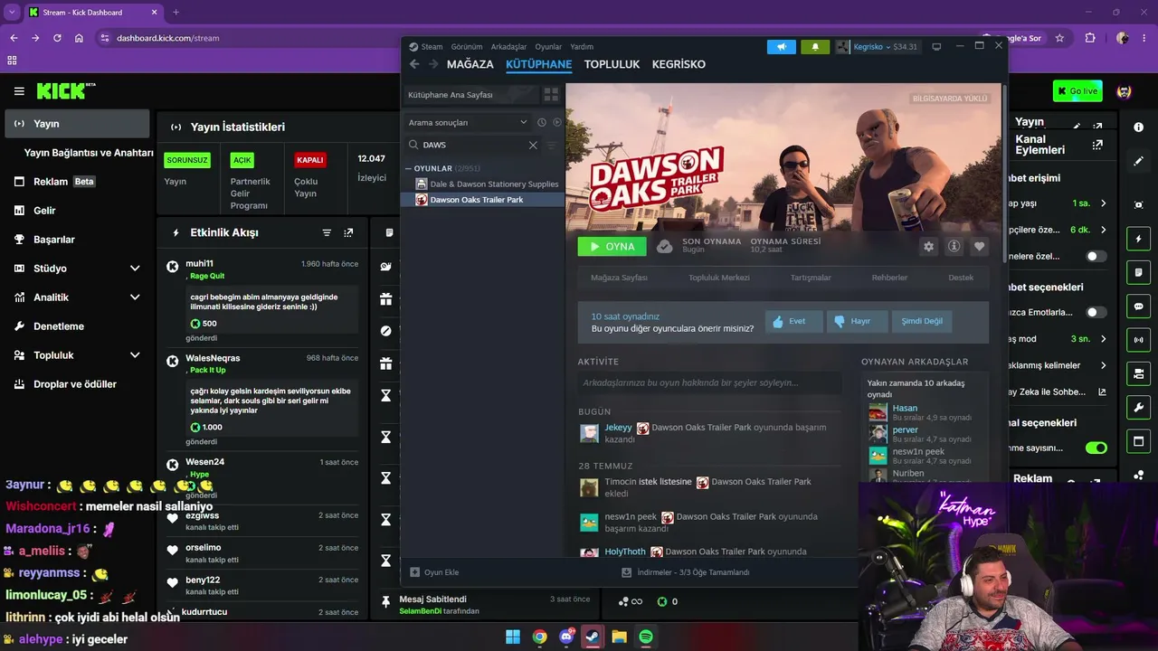Open Görünüm menu in Steam

pyautogui.click(x=467, y=47)
